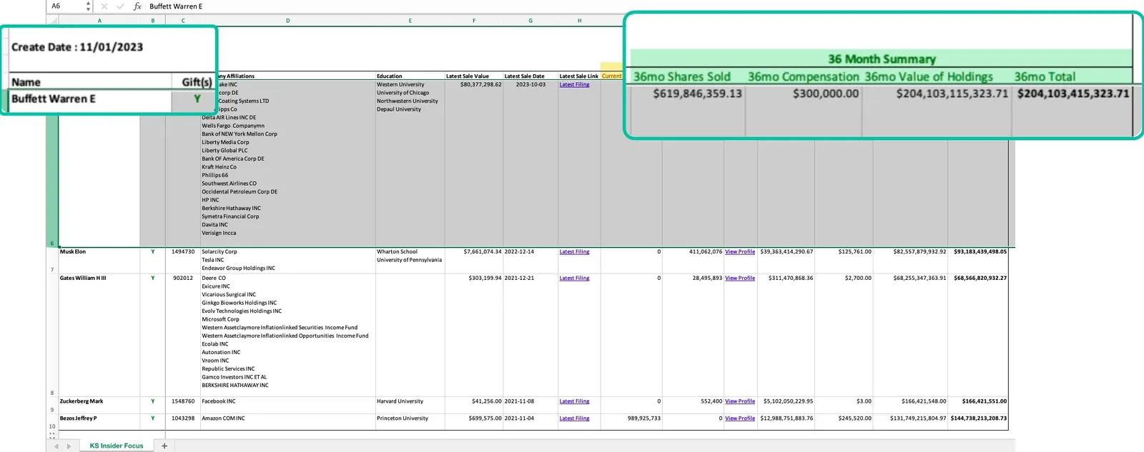Open View Profile link for Gates William
This screenshot has height=452, width=1144.
tap(740, 278)
